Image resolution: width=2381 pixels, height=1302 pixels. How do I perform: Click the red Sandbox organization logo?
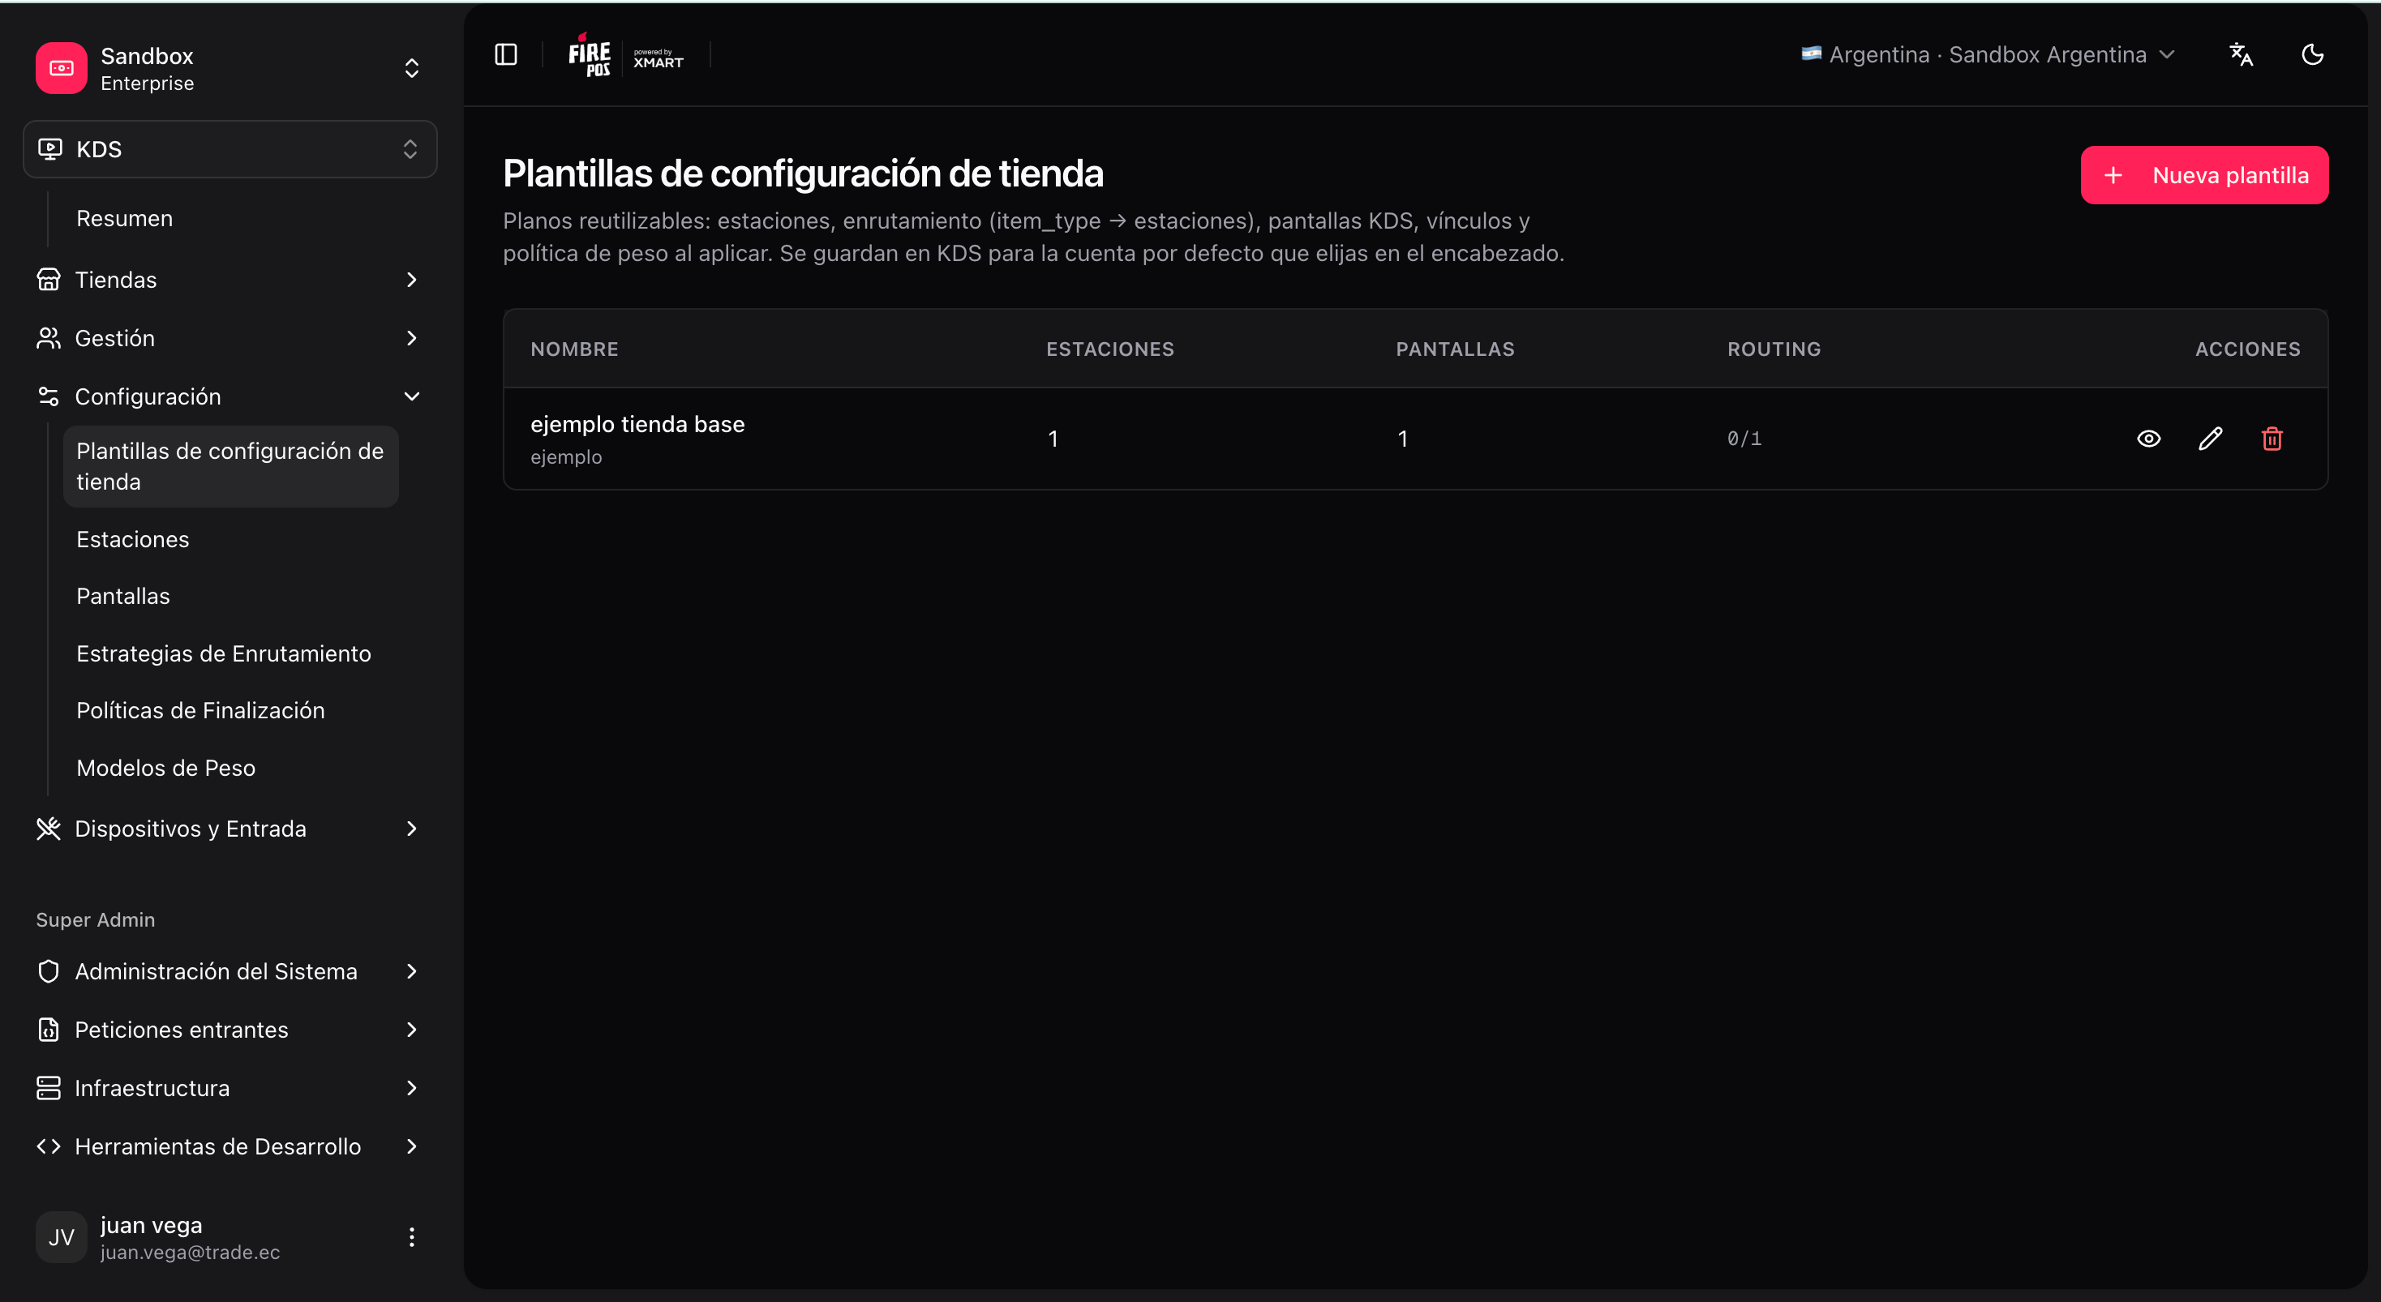(62, 68)
